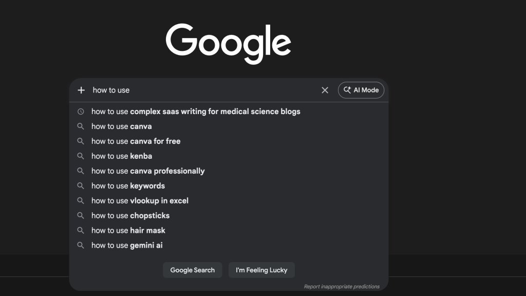Image resolution: width=526 pixels, height=296 pixels.
Task: Select 'how to use hair mask' suggestion
Action: point(128,230)
